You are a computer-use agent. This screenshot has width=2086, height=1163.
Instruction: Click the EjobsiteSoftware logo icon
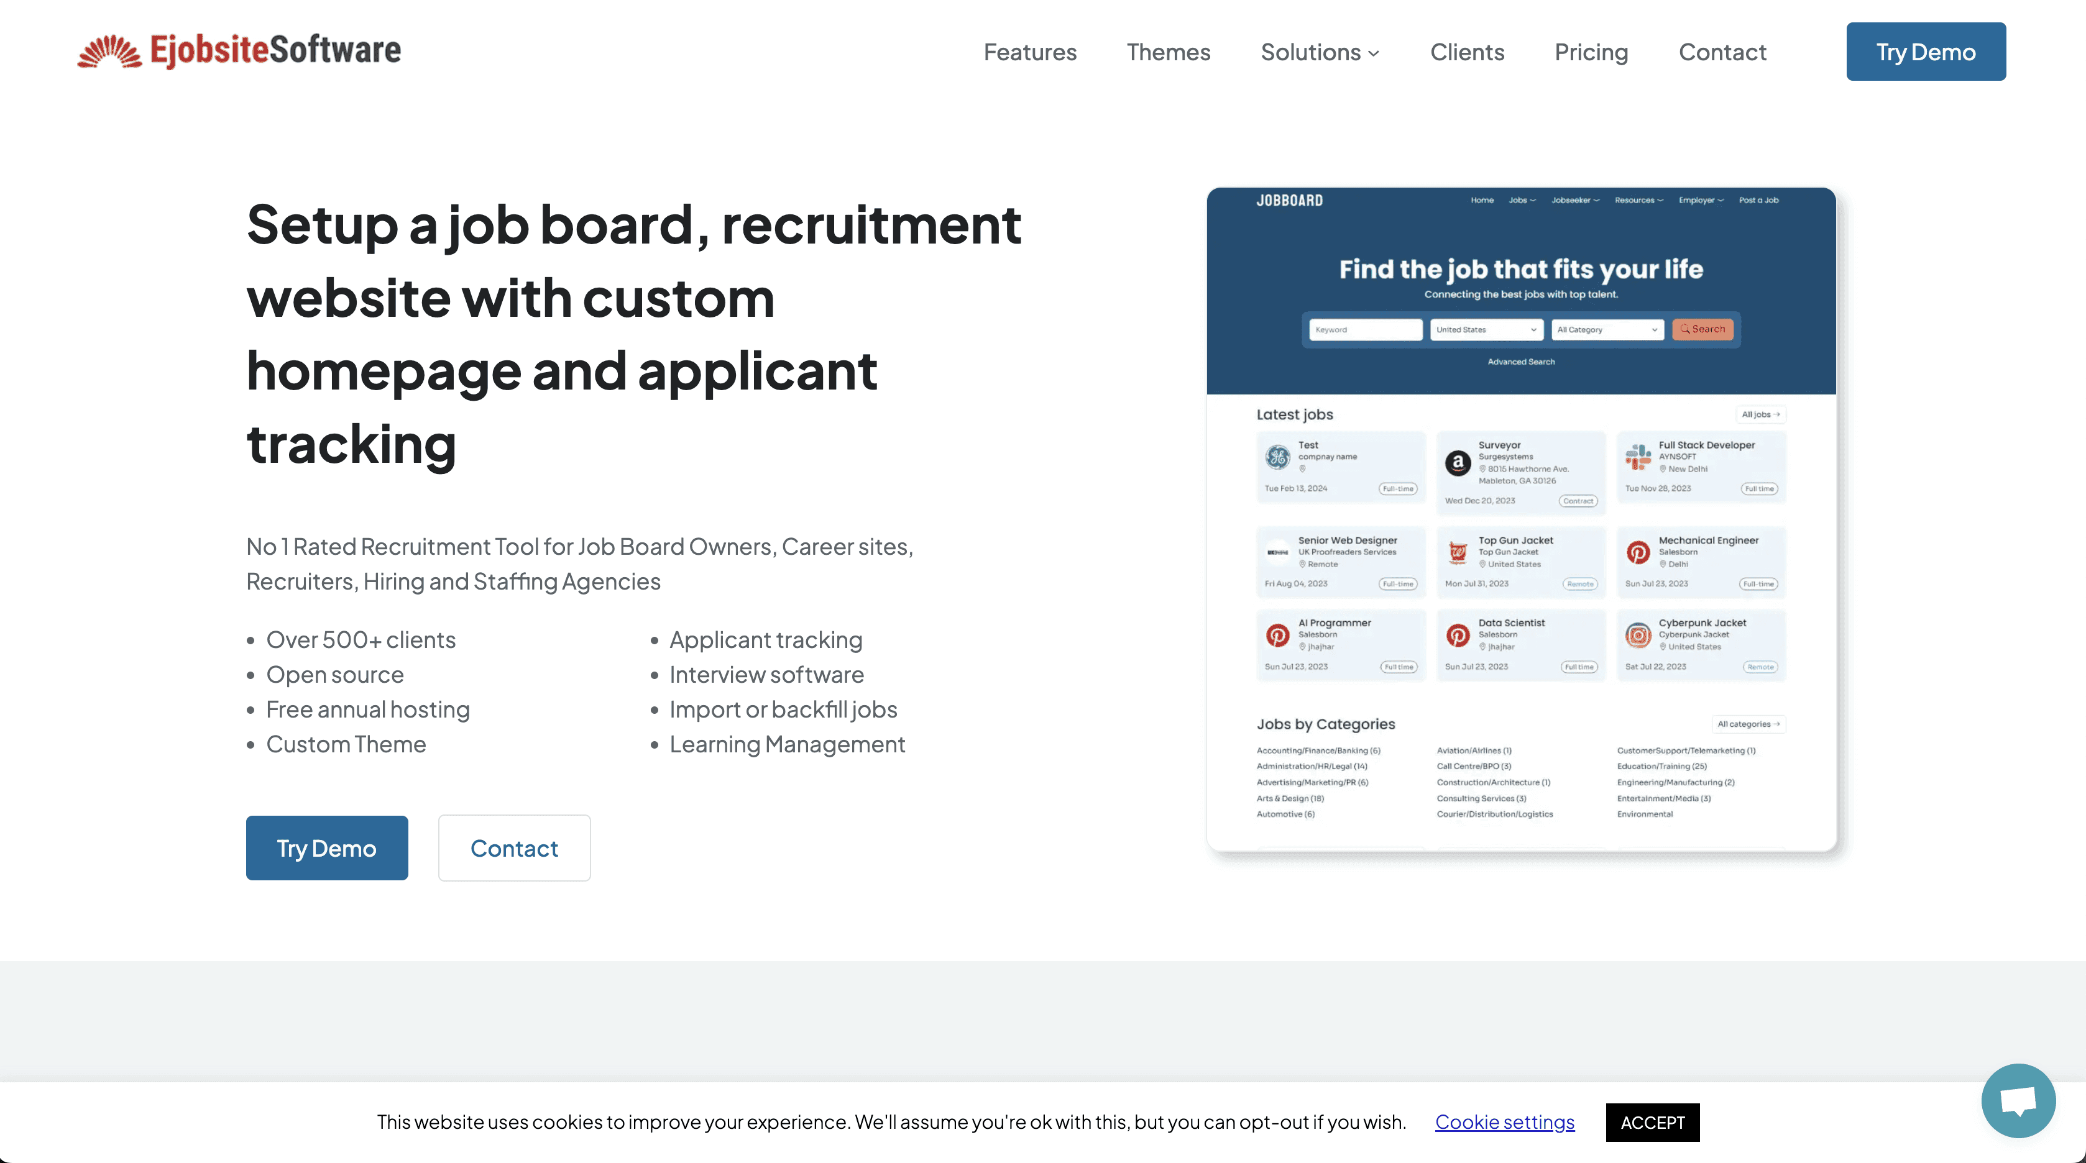108,52
